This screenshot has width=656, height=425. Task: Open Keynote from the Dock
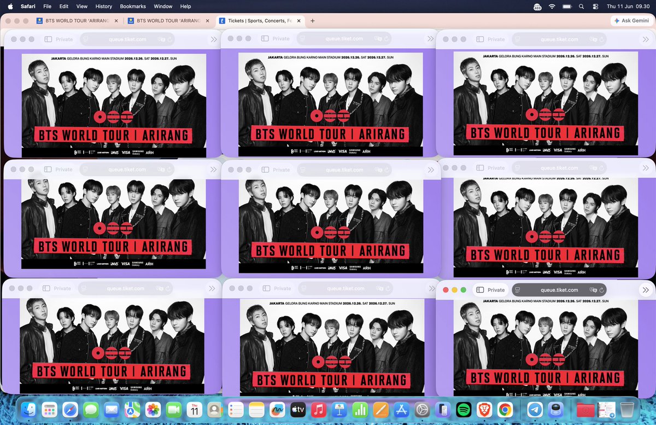click(x=338, y=409)
